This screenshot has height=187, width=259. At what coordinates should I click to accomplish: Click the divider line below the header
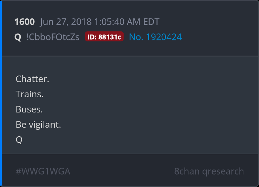130,56
